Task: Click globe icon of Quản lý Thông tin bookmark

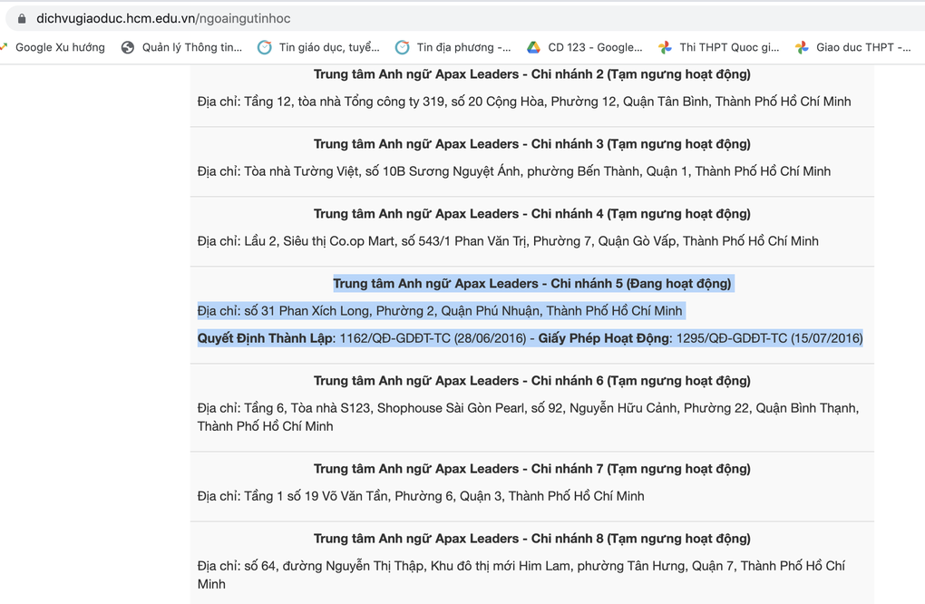Action: 128,47
